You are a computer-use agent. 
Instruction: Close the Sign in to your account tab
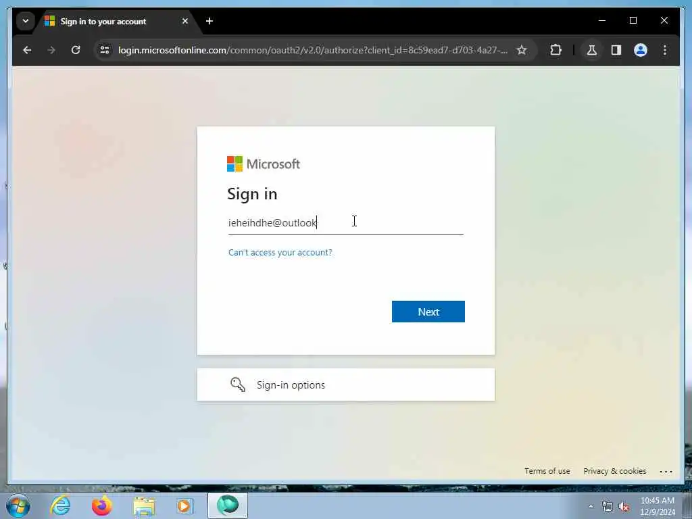tap(185, 21)
